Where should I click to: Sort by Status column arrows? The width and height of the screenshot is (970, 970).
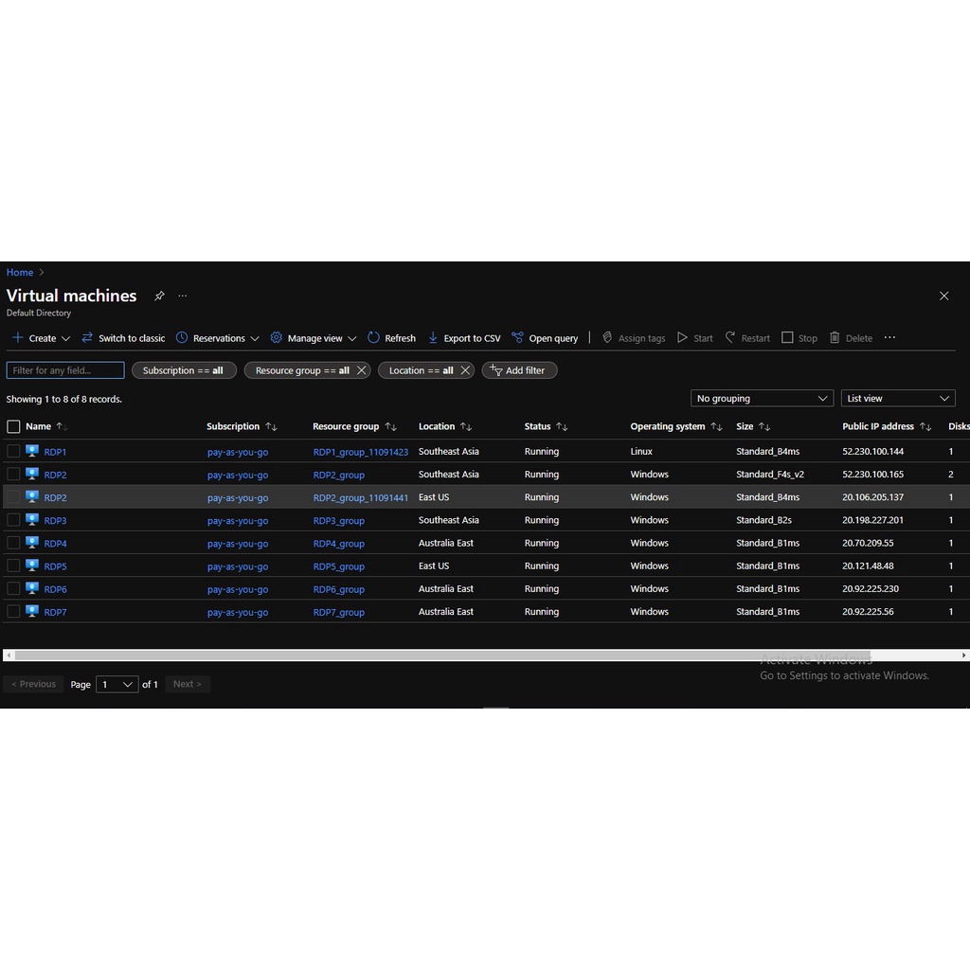(562, 427)
